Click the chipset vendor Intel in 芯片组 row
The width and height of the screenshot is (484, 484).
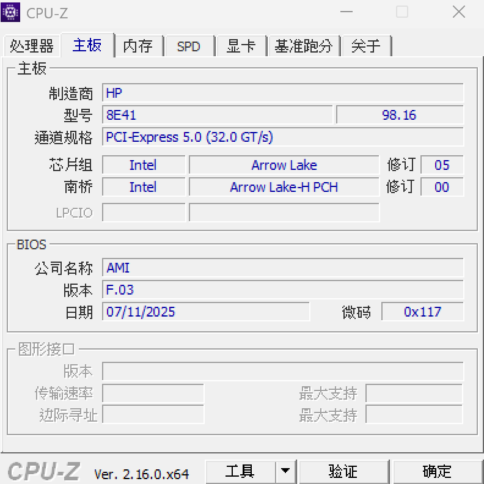point(144,165)
